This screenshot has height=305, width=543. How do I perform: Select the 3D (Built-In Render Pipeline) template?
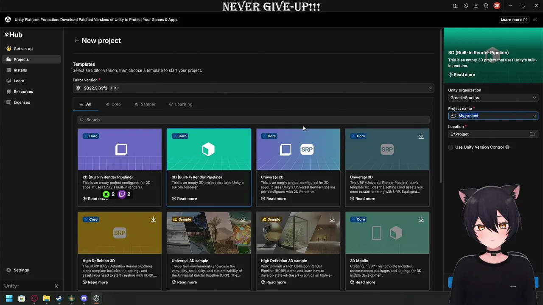(x=209, y=167)
